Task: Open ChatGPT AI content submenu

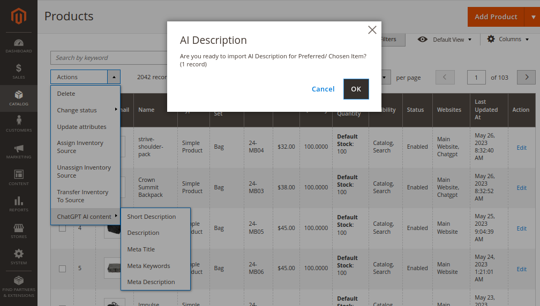Action: 85,217
